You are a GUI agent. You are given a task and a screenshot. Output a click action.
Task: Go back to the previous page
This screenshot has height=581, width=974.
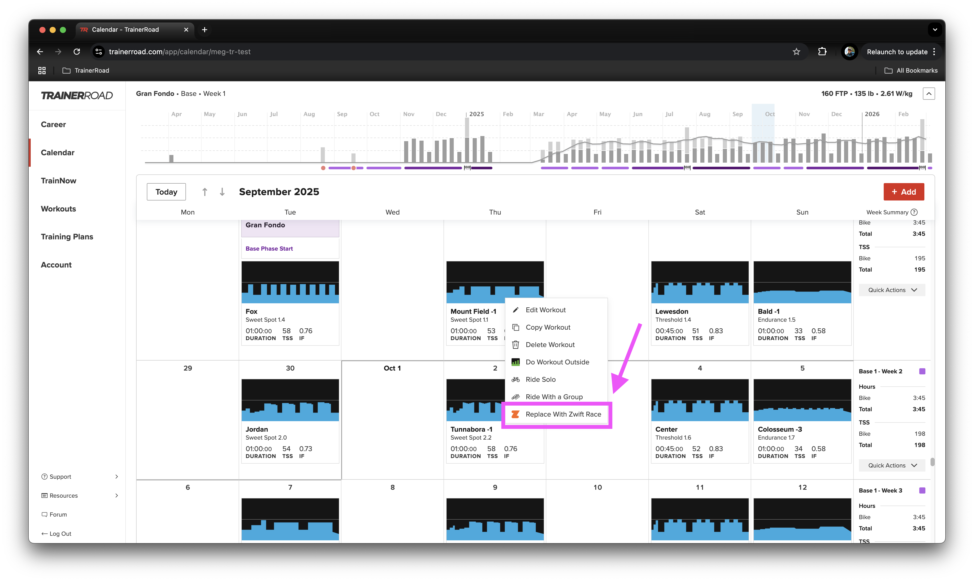point(40,52)
